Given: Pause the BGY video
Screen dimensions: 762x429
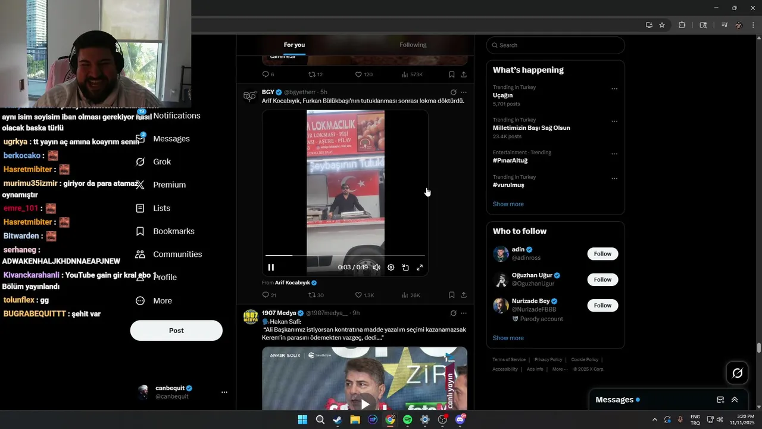Looking at the screenshot, I should pyautogui.click(x=271, y=268).
